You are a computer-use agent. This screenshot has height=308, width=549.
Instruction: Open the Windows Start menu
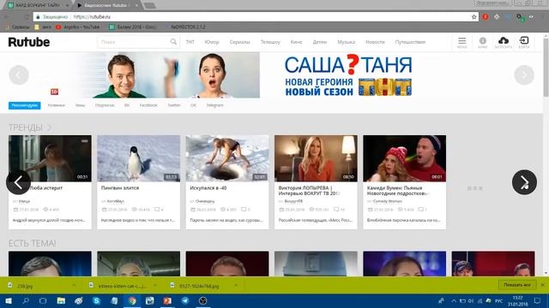pyautogui.click(x=9, y=301)
